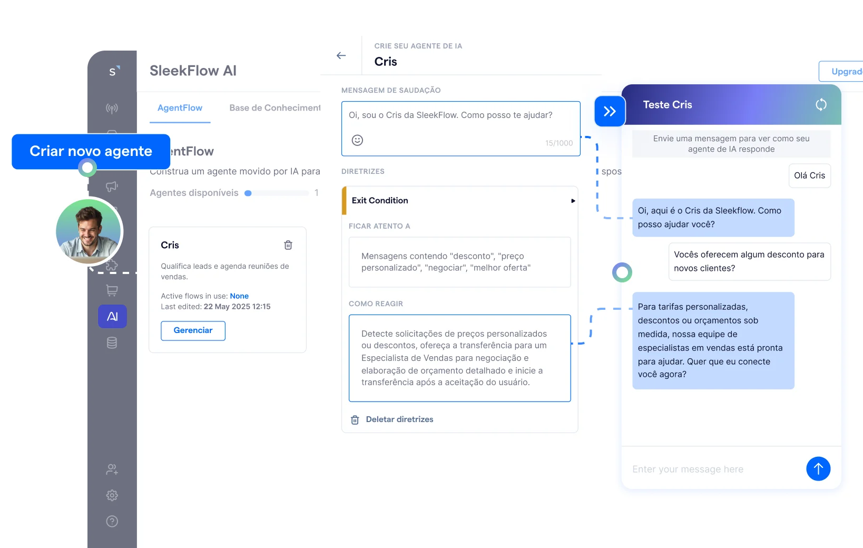863x548 pixels.
Task: Click the Gerenciar button on Cris card
Action: point(193,330)
